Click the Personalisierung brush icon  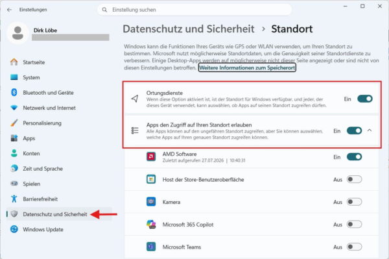[x=14, y=123]
